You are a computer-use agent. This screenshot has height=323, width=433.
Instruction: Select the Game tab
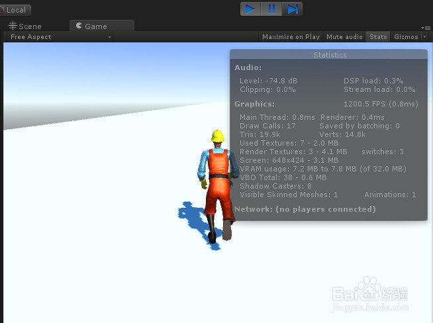point(102,26)
